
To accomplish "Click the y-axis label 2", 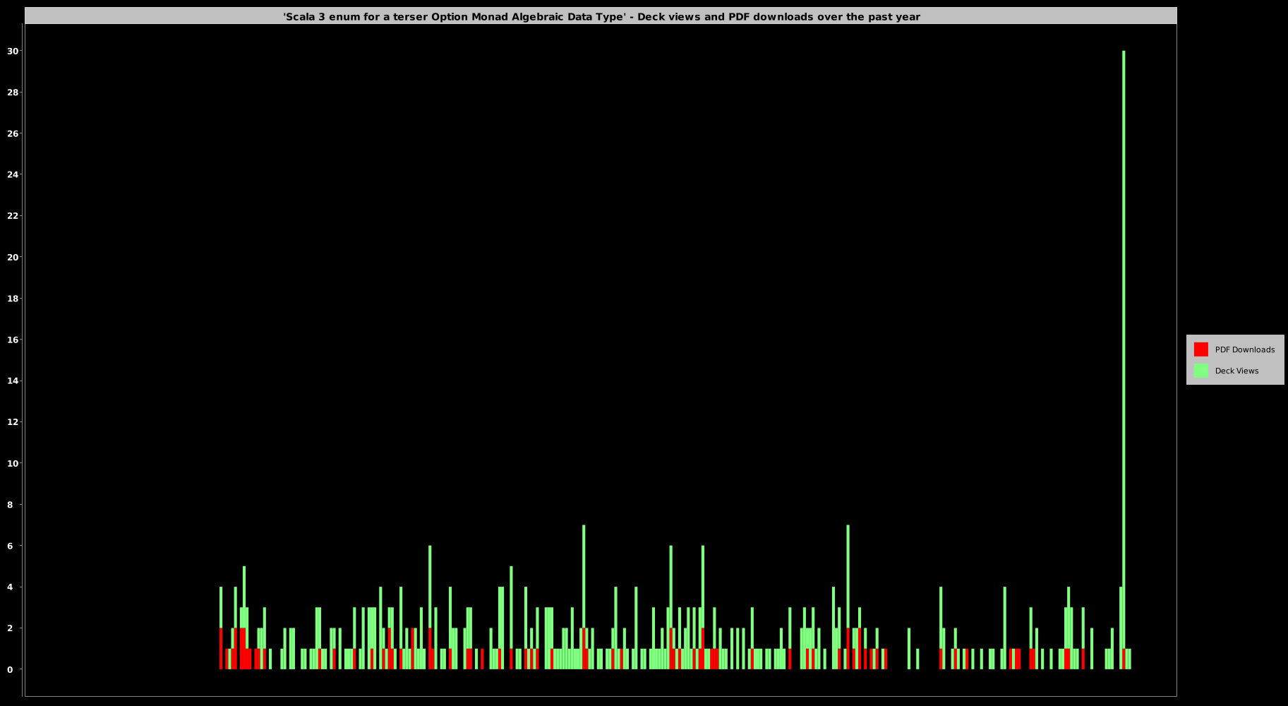I will pos(10,628).
